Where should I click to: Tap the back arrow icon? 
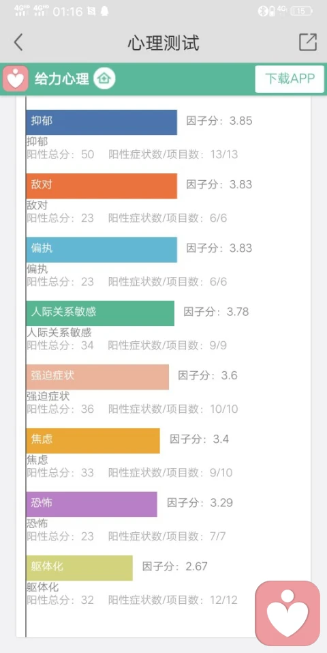[18, 42]
